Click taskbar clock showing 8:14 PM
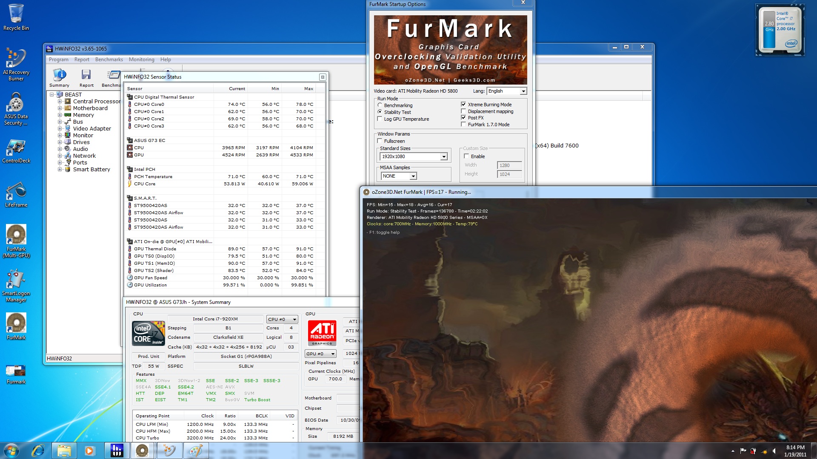Viewport: 817px width, 459px height. point(795,451)
